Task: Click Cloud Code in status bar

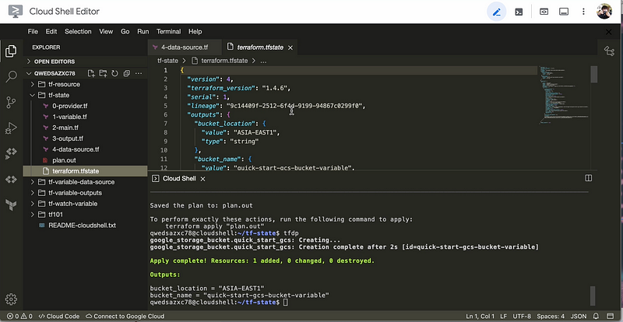Action: point(59,317)
